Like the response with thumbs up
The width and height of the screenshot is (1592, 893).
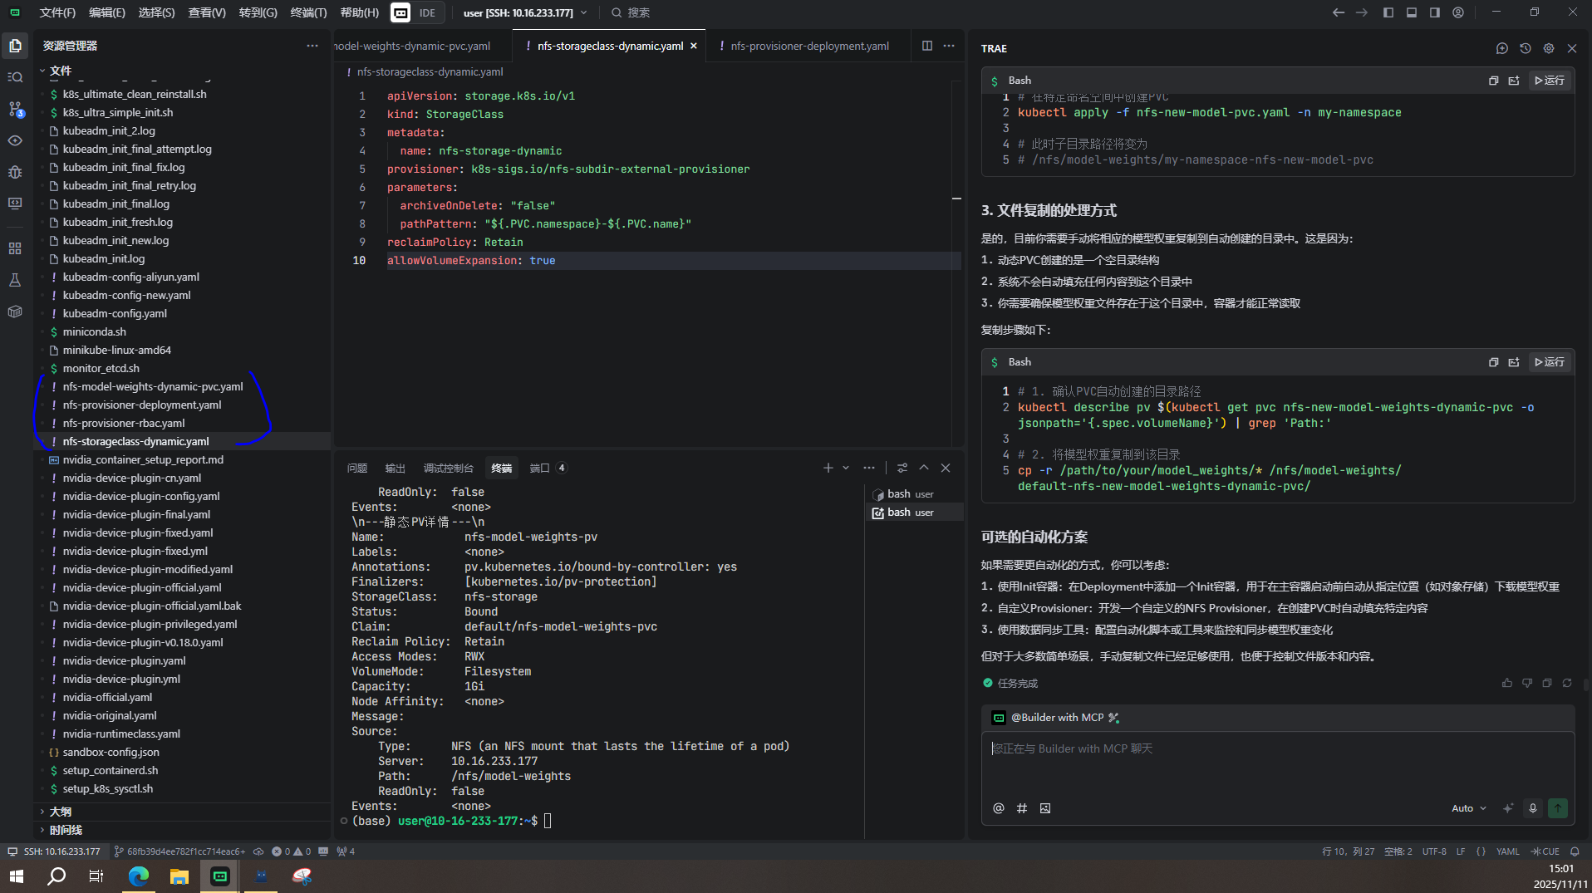(1506, 683)
